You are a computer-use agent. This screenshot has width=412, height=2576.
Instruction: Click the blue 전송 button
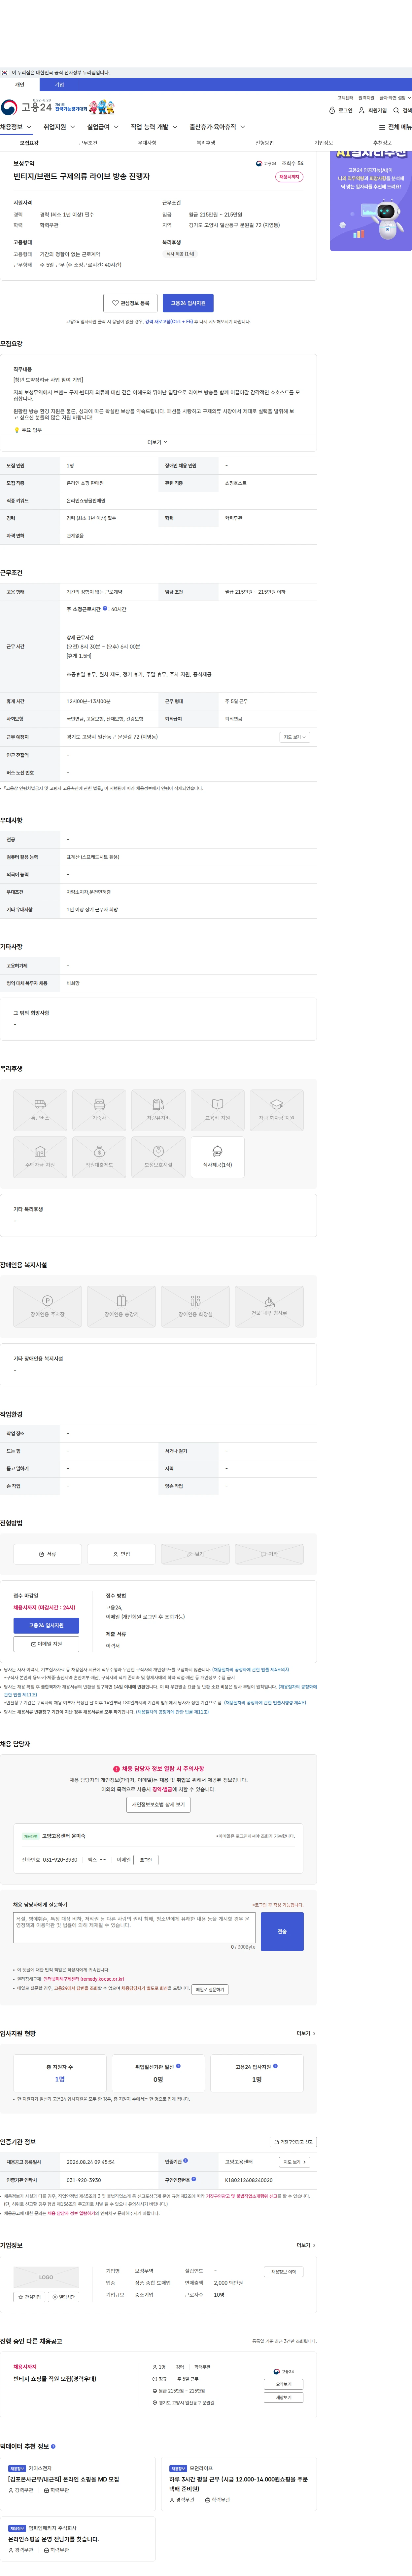(282, 1932)
